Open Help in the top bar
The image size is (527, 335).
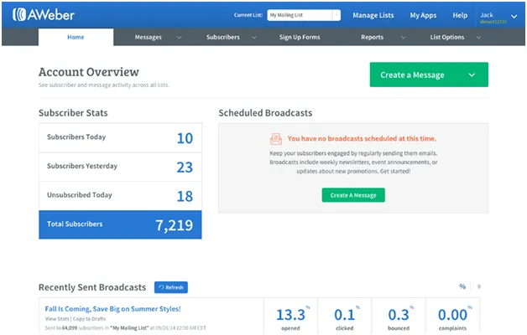(460, 15)
